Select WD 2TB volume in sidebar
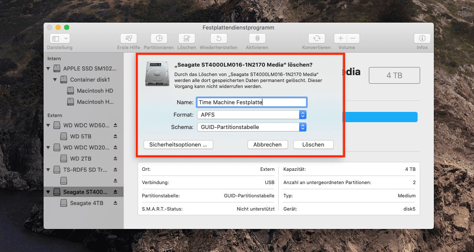Viewport: 474px width, 252px height. pos(84,158)
